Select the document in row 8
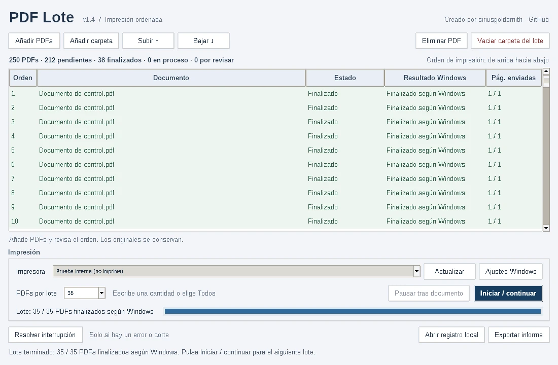558x365 pixels. [275, 193]
